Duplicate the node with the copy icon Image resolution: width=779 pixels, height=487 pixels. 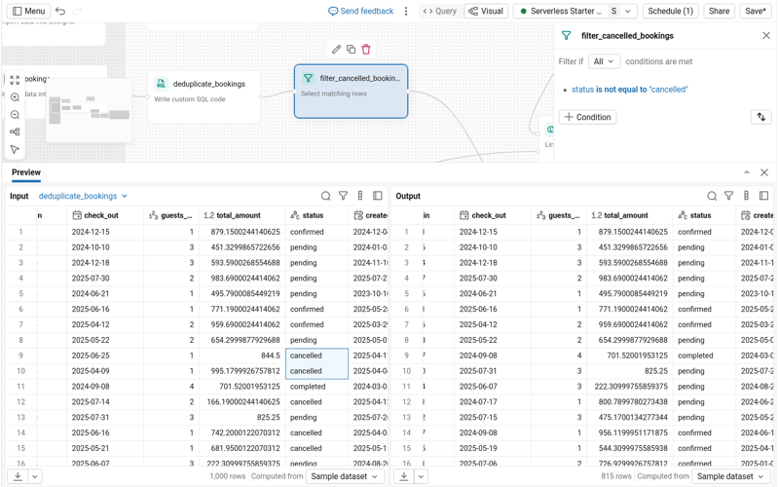(x=351, y=50)
